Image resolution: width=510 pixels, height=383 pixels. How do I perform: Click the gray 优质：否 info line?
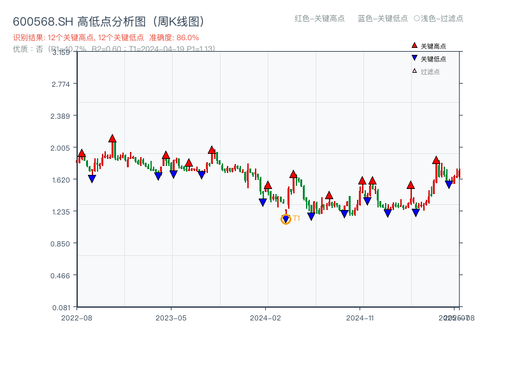pos(114,49)
